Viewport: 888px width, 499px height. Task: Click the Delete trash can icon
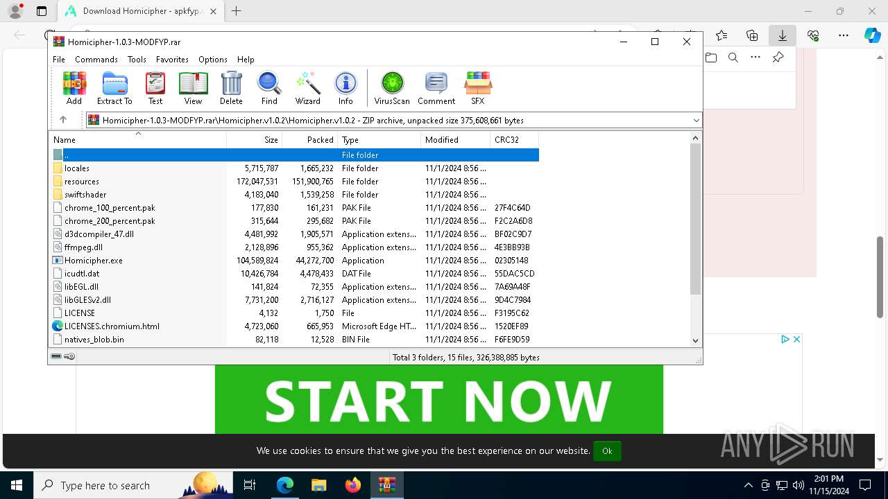pyautogui.click(x=231, y=88)
